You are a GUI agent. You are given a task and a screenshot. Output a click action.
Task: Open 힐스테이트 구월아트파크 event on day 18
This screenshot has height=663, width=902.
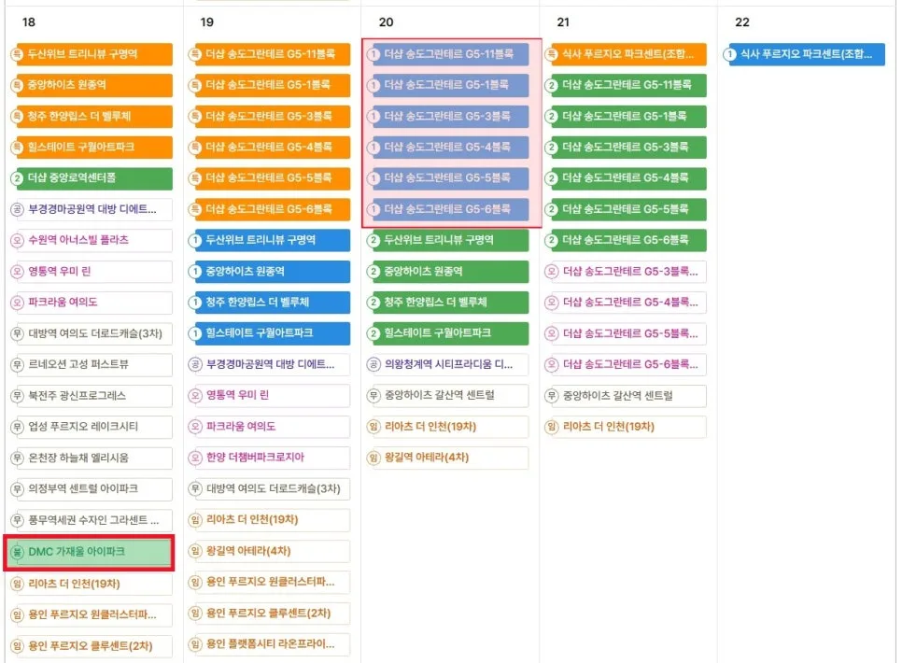click(92, 148)
